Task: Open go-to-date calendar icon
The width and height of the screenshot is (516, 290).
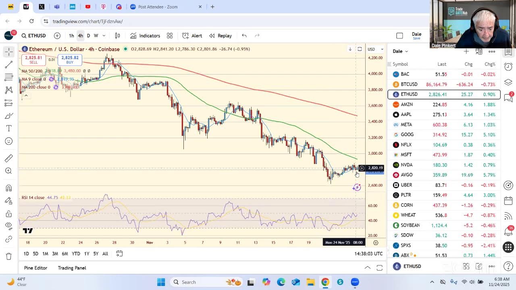Action: pyautogui.click(x=119, y=254)
